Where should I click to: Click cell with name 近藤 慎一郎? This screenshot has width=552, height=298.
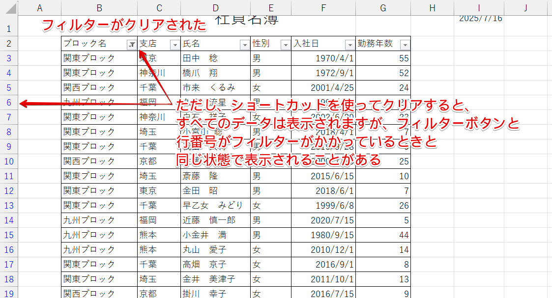(215, 220)
